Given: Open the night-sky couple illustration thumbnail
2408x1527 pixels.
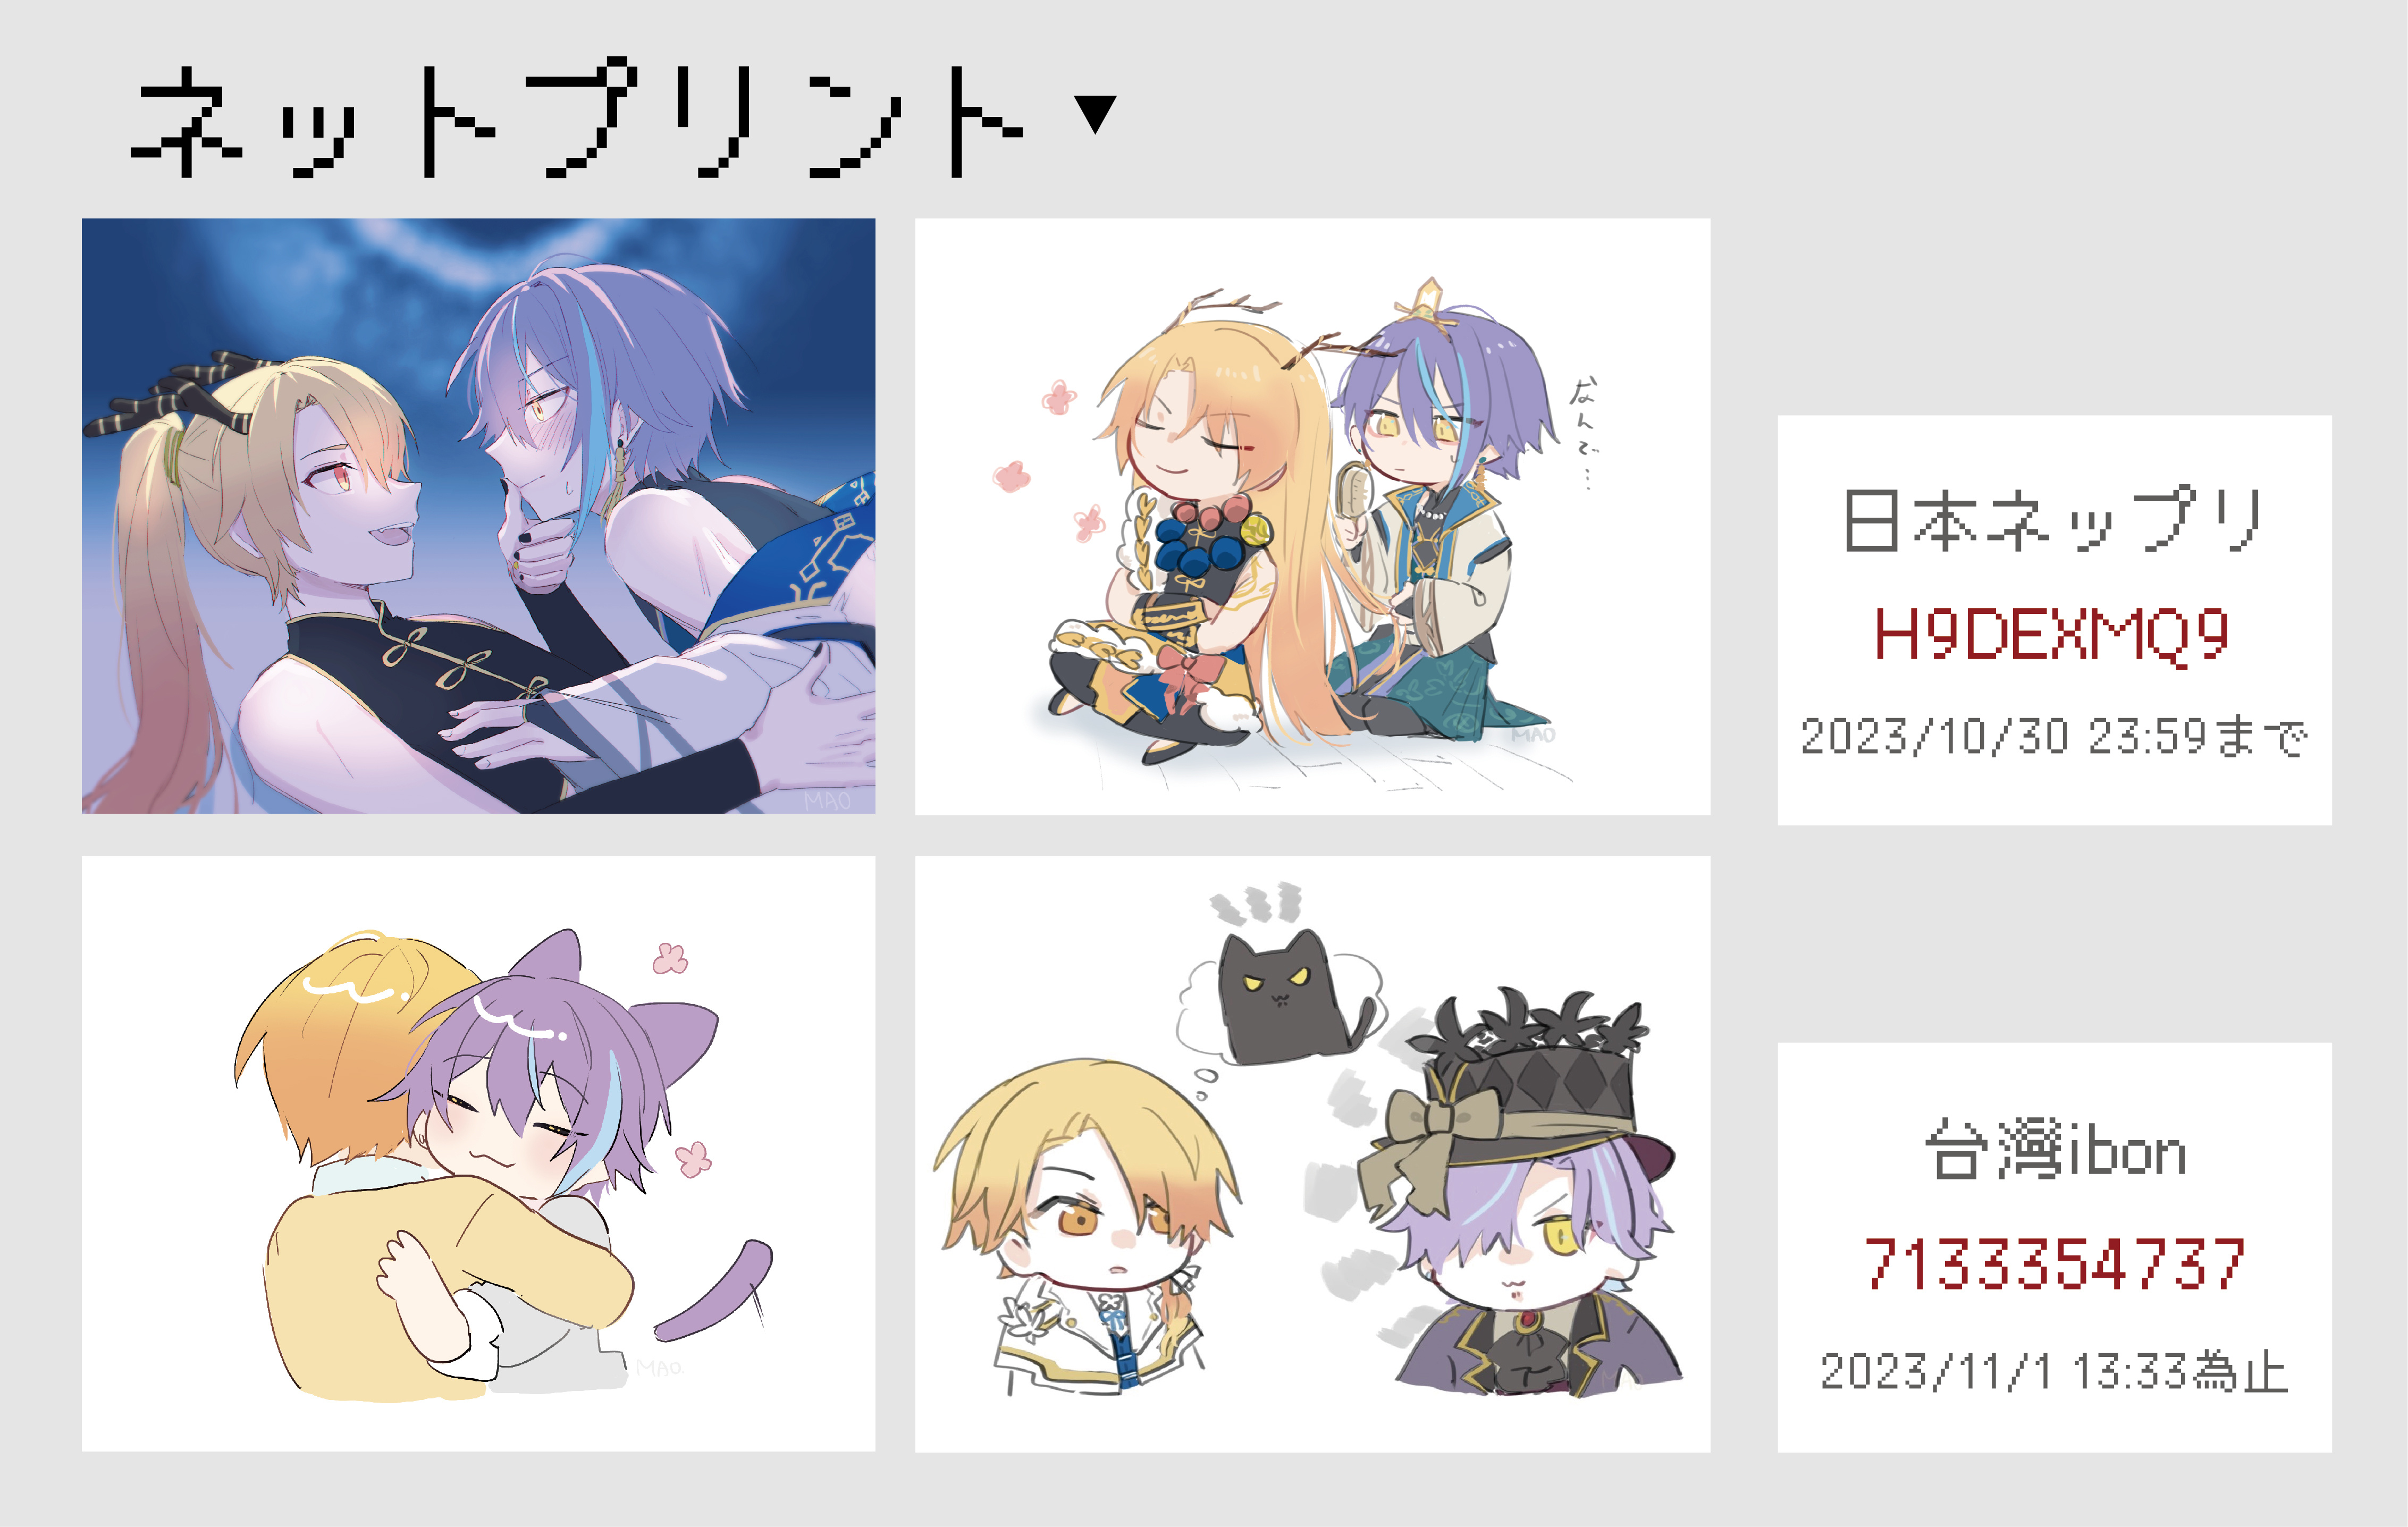Looking at the screenshot, I should coord(478,516).
